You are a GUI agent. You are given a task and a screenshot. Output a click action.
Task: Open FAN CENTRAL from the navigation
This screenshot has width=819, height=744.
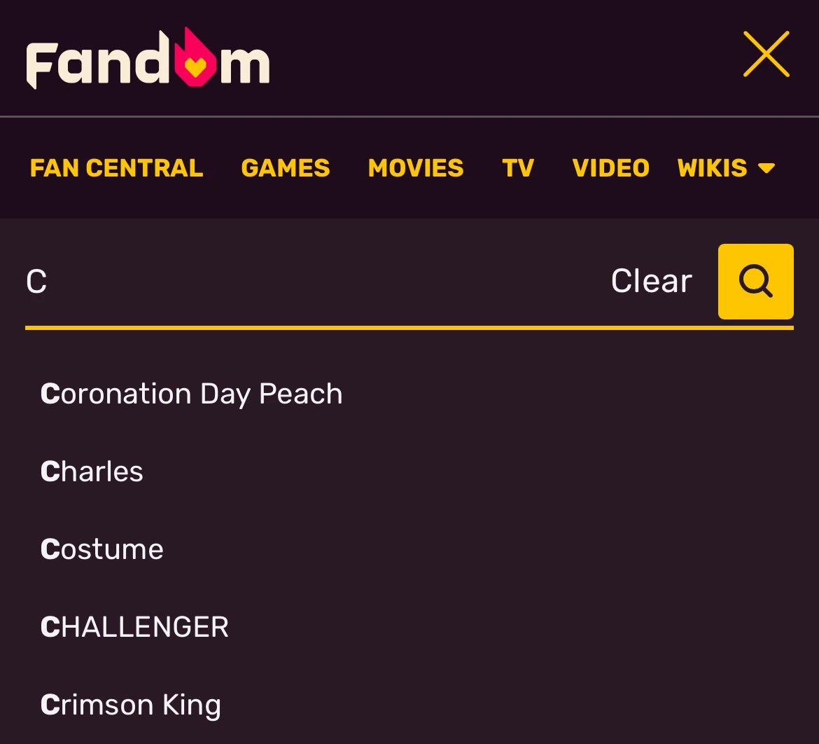pos(116,168)
